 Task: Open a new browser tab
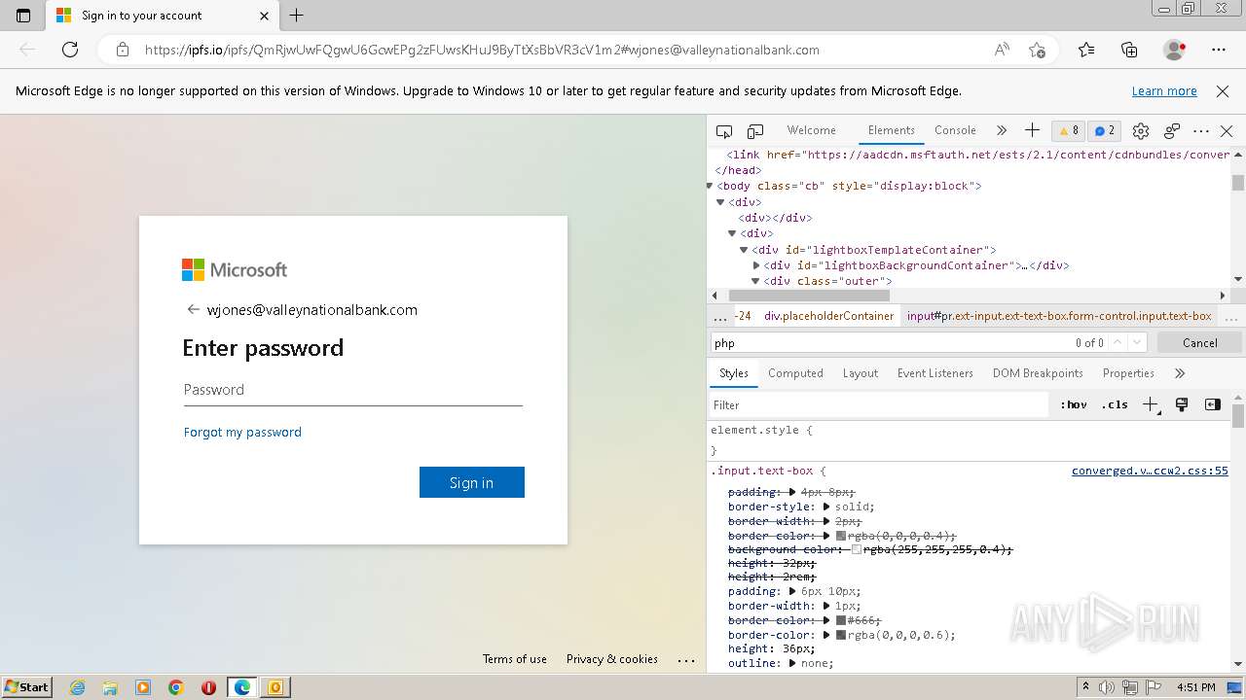(297, 16)
